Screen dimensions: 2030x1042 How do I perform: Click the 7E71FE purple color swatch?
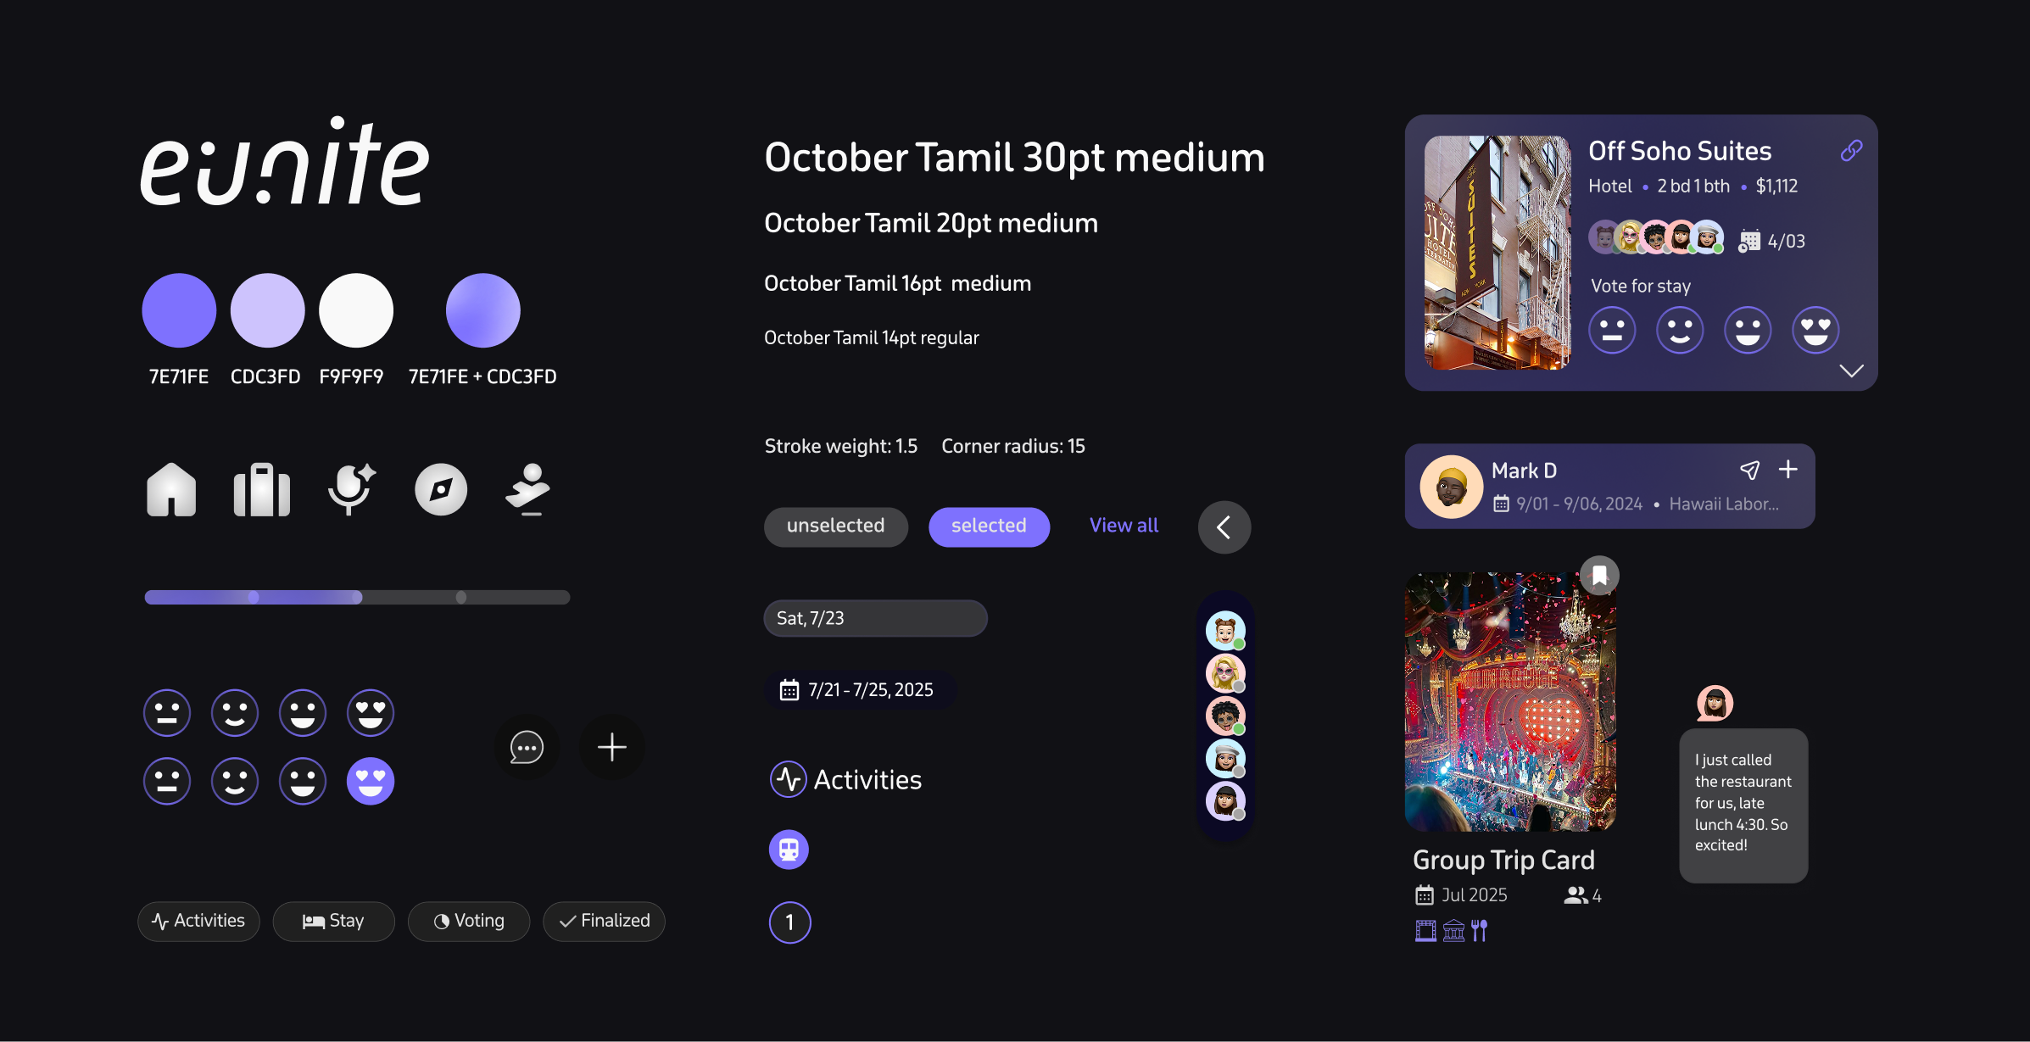tap(179, 310)
